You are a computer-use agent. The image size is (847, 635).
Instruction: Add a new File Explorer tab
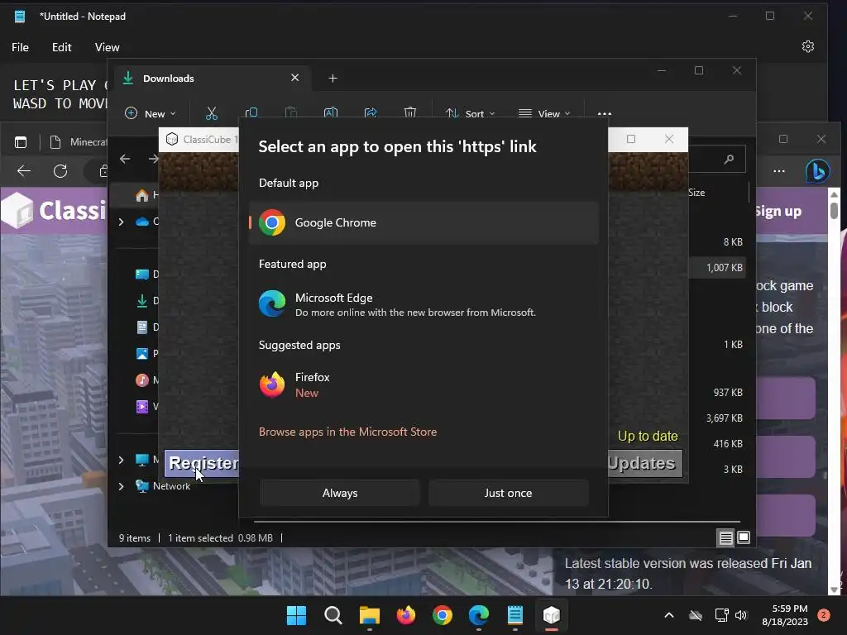coord(333,79)
